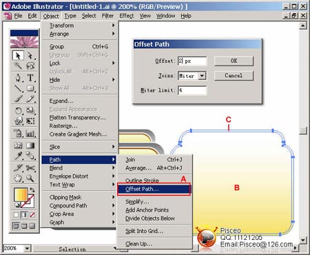The image size is (310, 255).
Task: Click the gradient Fill swatch
Action: pyautogui.click(x=21, y=194)
